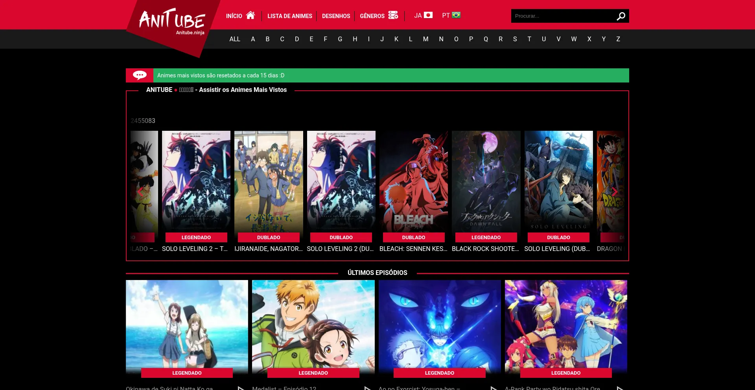
Task: Open the LISTA DE ANIMES menu
Action: point(290,16)
